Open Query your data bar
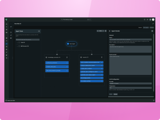This screenshot has width=160, height=120. tap(11, 101)
